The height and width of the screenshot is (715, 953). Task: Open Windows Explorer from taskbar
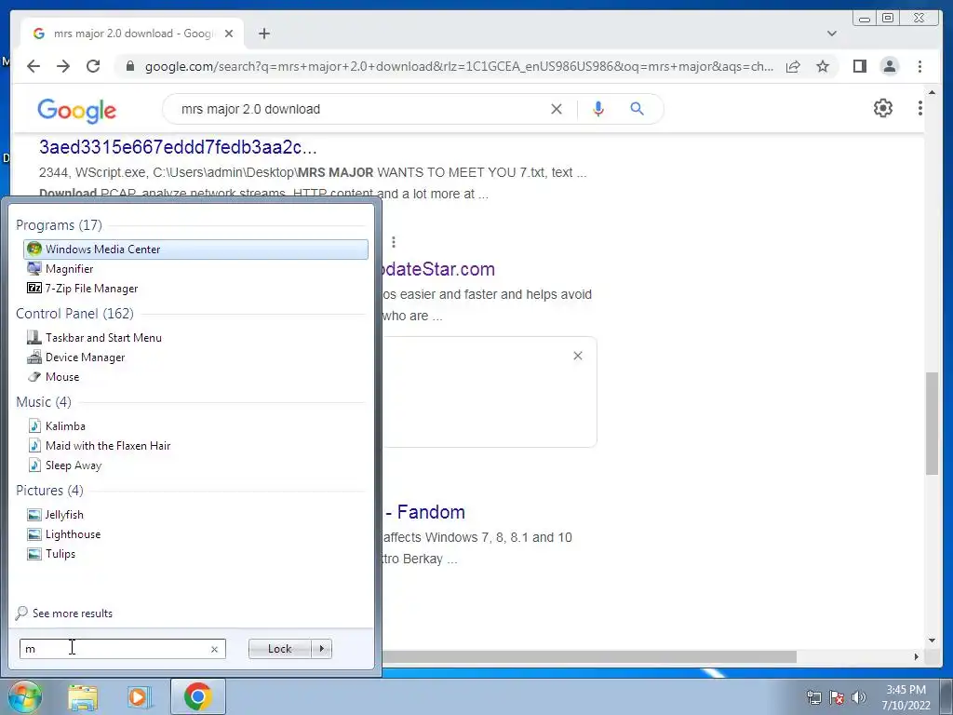coord(83,696)
